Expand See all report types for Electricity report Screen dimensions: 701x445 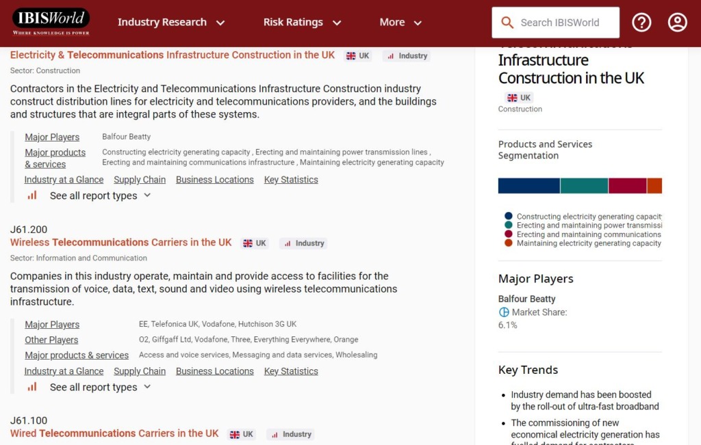point(100,195)
